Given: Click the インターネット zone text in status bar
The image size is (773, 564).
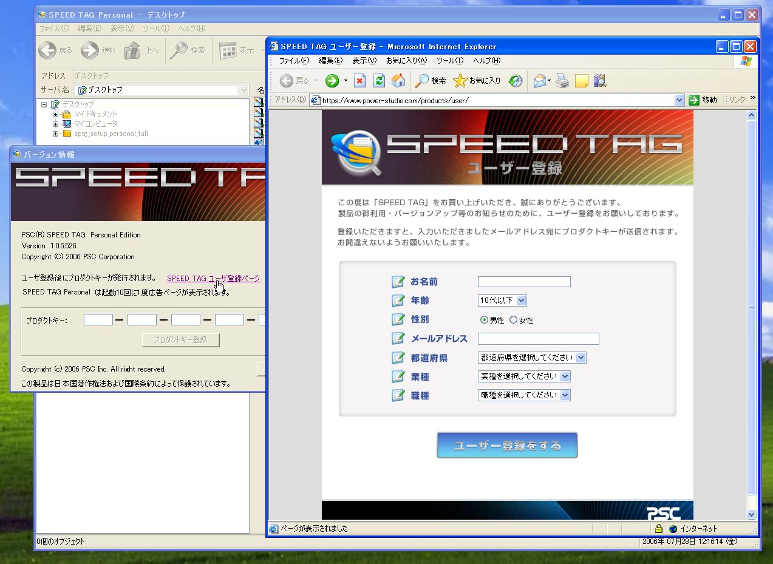Looking at the screenshot, I should pyautogui.click(x=698, y=529).
